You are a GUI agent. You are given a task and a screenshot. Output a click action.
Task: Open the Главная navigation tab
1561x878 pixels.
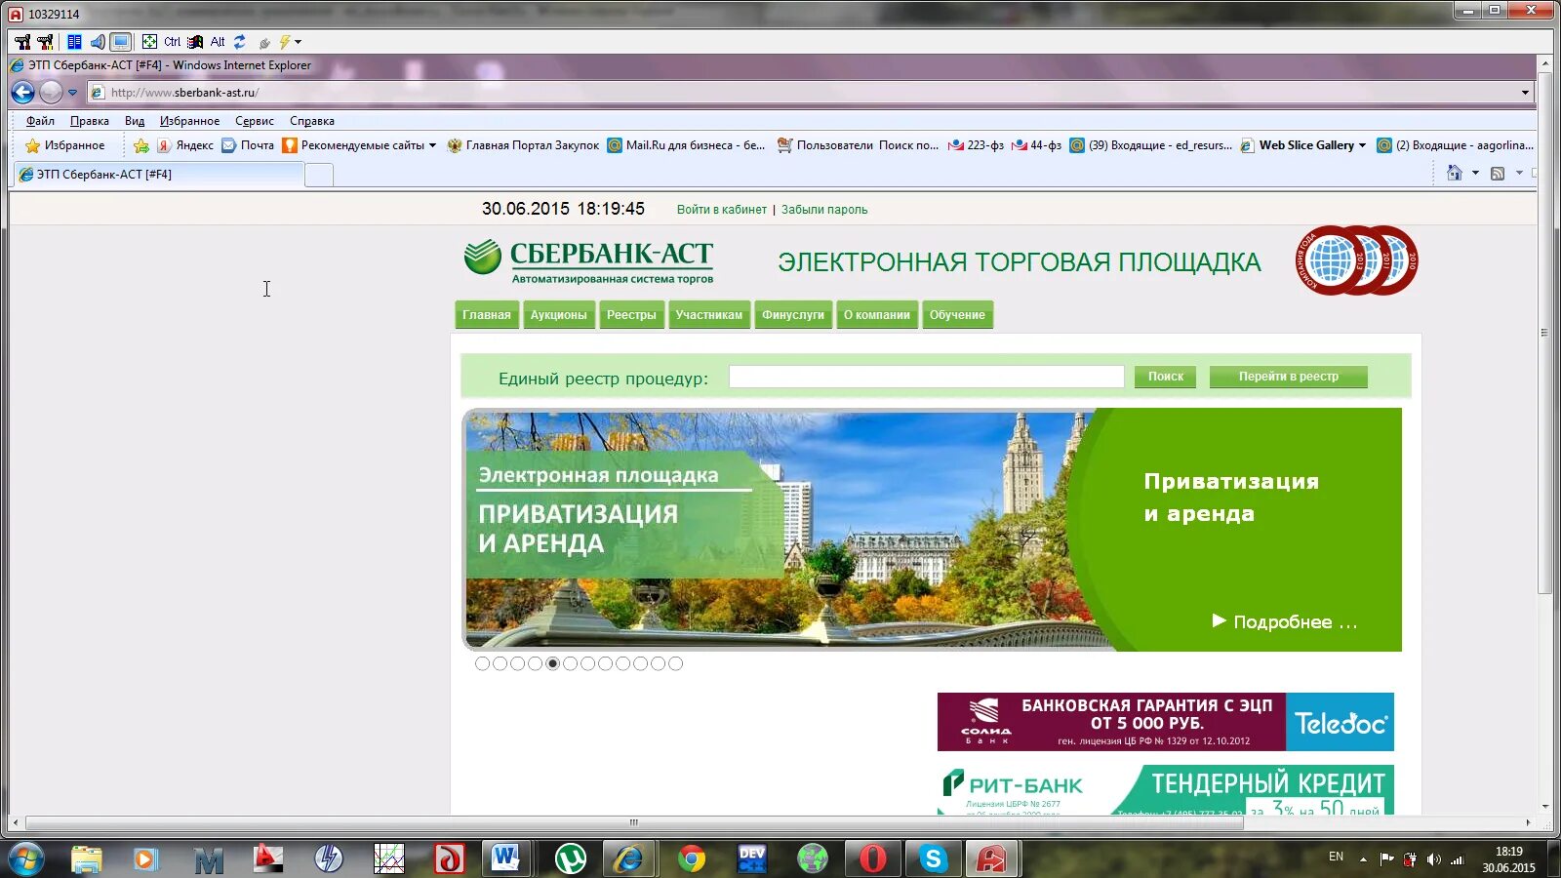pos(487,315)
